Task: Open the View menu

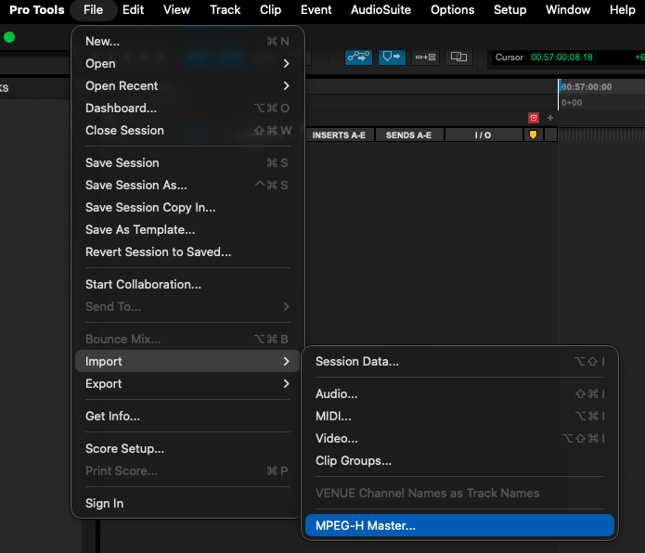Action: pos(177,10)
